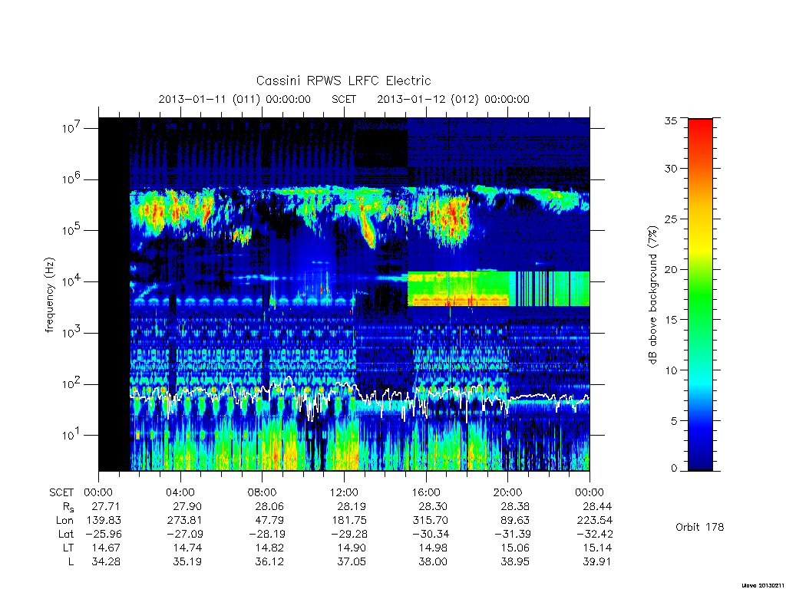Click the frequency (Hz) axis label
The image size is (786, 589).
tap(49, 294)
